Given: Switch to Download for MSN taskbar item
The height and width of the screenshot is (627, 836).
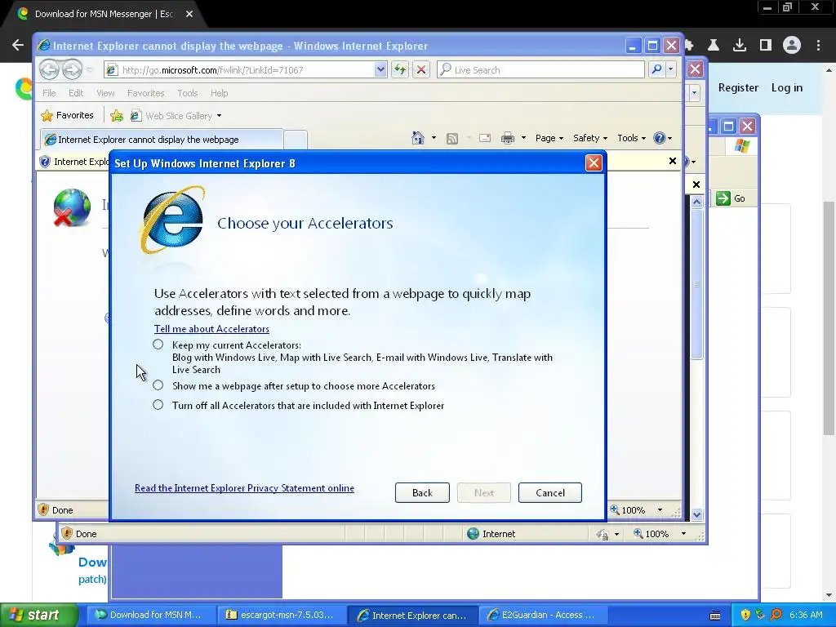Looking at the screenshot, I should [151, 615].
